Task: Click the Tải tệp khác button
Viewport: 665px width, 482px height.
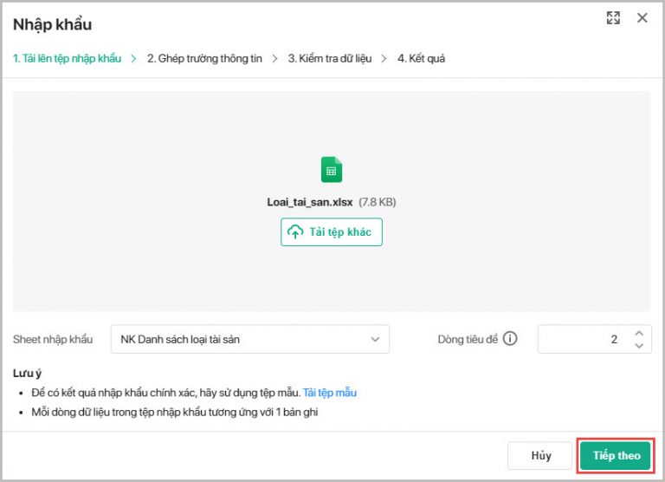Action: (332, 232)
